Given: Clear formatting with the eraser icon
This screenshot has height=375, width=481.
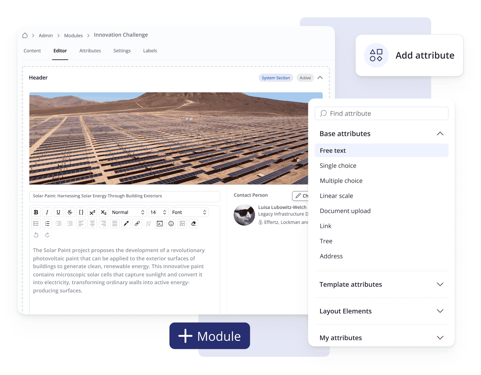Looking at the screenshot, I should [194, 224].
